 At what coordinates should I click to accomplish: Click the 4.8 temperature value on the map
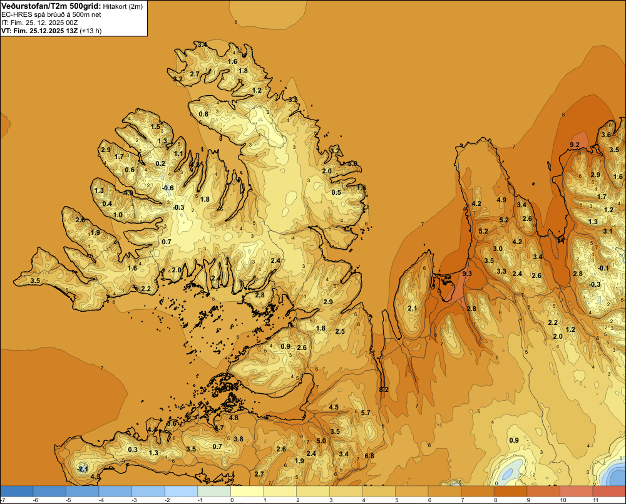(x=233, y=418)
